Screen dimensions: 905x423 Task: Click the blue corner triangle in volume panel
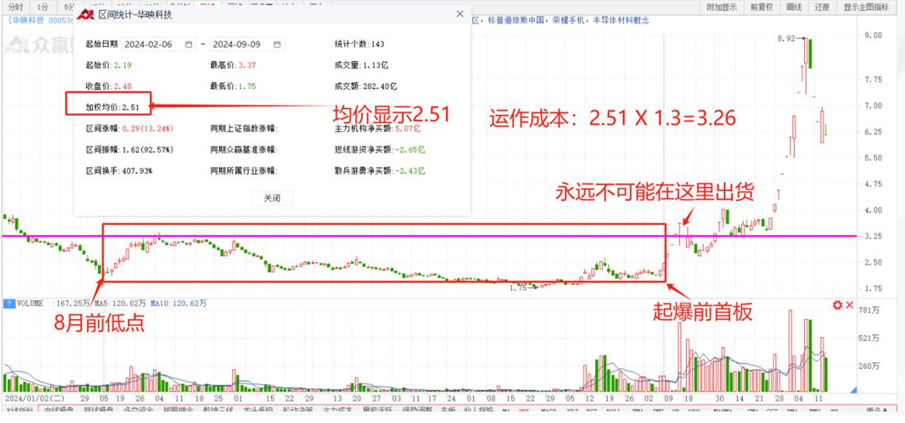(853, 390)
